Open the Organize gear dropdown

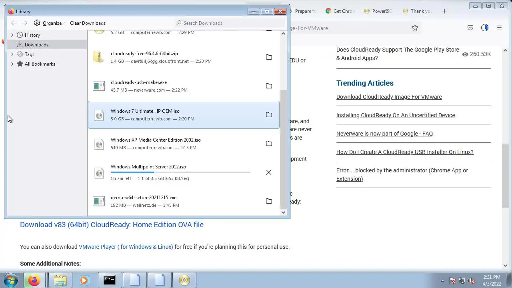[49, 23]
